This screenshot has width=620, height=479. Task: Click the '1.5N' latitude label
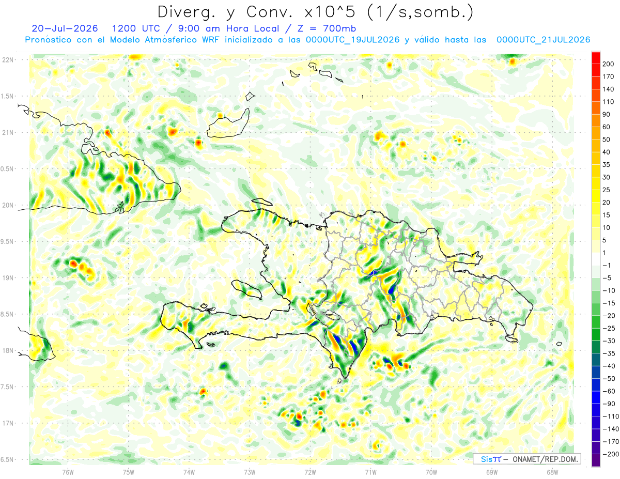pos(8,97)
